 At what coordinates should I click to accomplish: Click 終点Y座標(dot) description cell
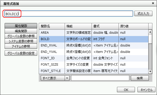point(78,52)
